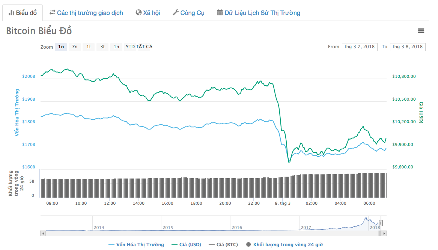Select the YTD zoom range

coord(130,47)
